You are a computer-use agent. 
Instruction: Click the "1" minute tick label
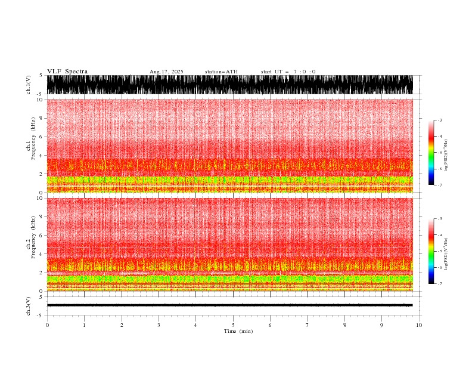[x=84, y=325]
